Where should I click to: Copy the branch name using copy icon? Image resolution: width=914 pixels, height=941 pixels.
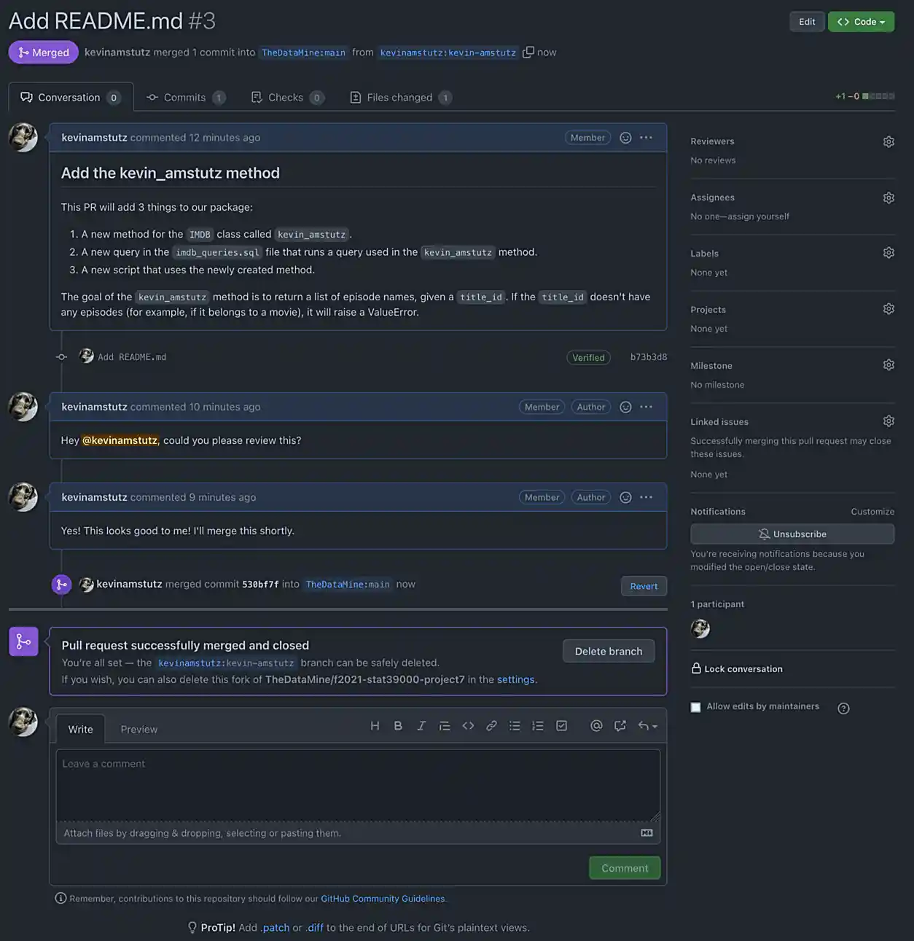pos(528,52)
